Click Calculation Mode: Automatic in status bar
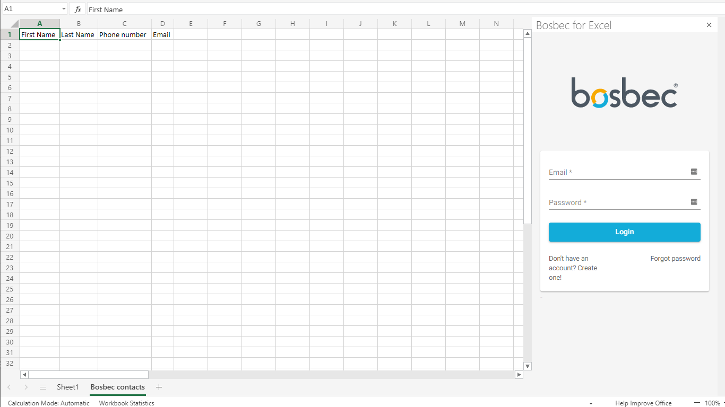The image size is (725, 407). point(49,403)
